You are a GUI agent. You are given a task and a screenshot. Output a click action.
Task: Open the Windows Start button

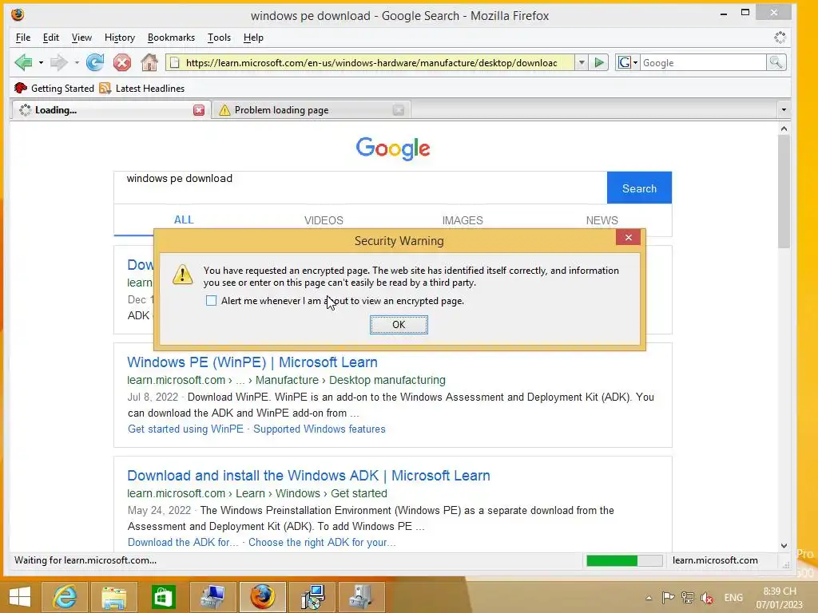click(x=20, y=597)
